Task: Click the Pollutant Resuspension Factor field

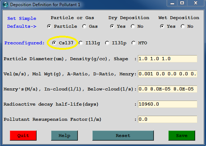Action: 168,119
